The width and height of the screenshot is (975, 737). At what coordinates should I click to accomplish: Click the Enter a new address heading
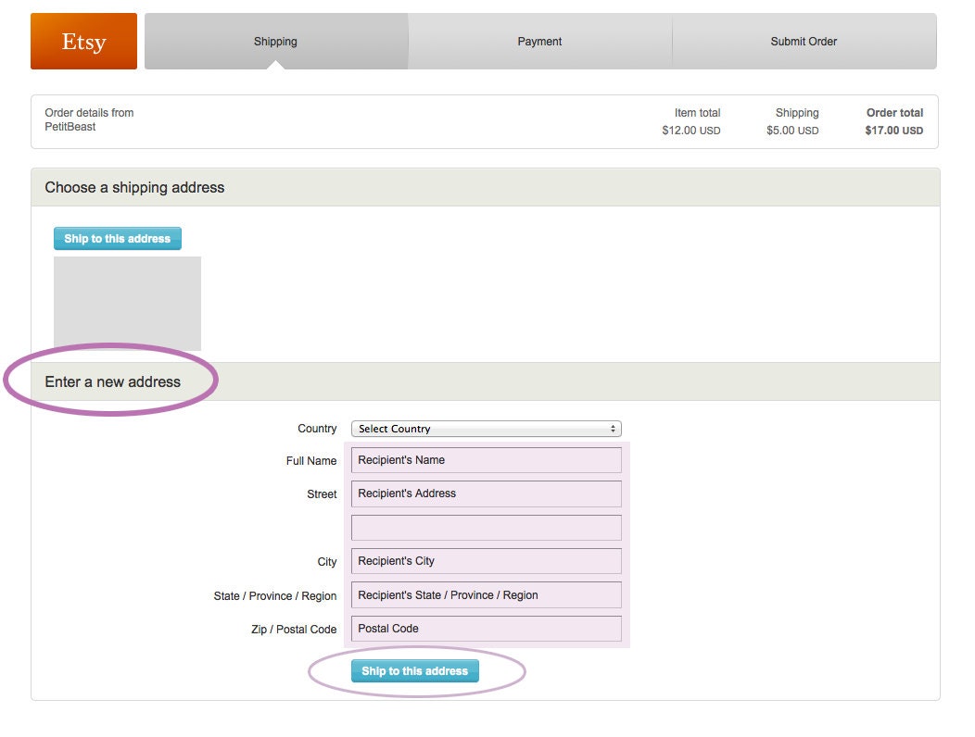click(x=112, y=381)
